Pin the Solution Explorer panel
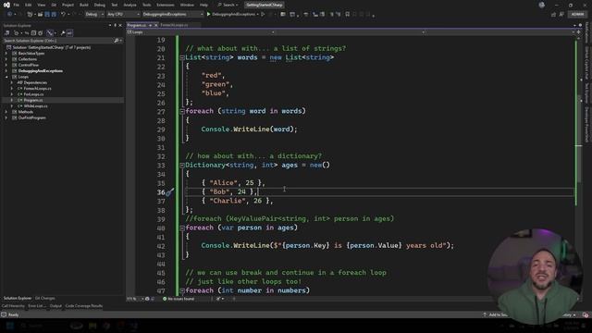The width and height of the screenshot is (592, 333). tap(115, 25)
